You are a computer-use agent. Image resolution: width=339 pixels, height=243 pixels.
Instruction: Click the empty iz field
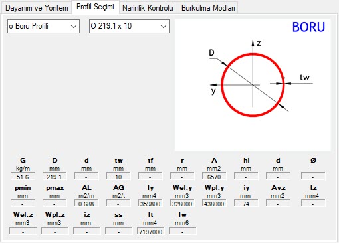[x=87, y=232]
